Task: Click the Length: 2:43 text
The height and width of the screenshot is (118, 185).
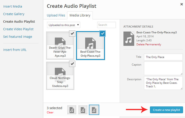Action: click(144, 40)
